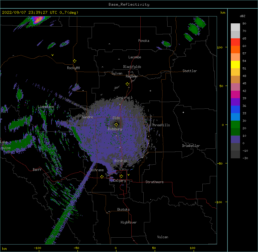Click the Sundre label
Viewport: 258px width, 252px height.
coord(87,117)
